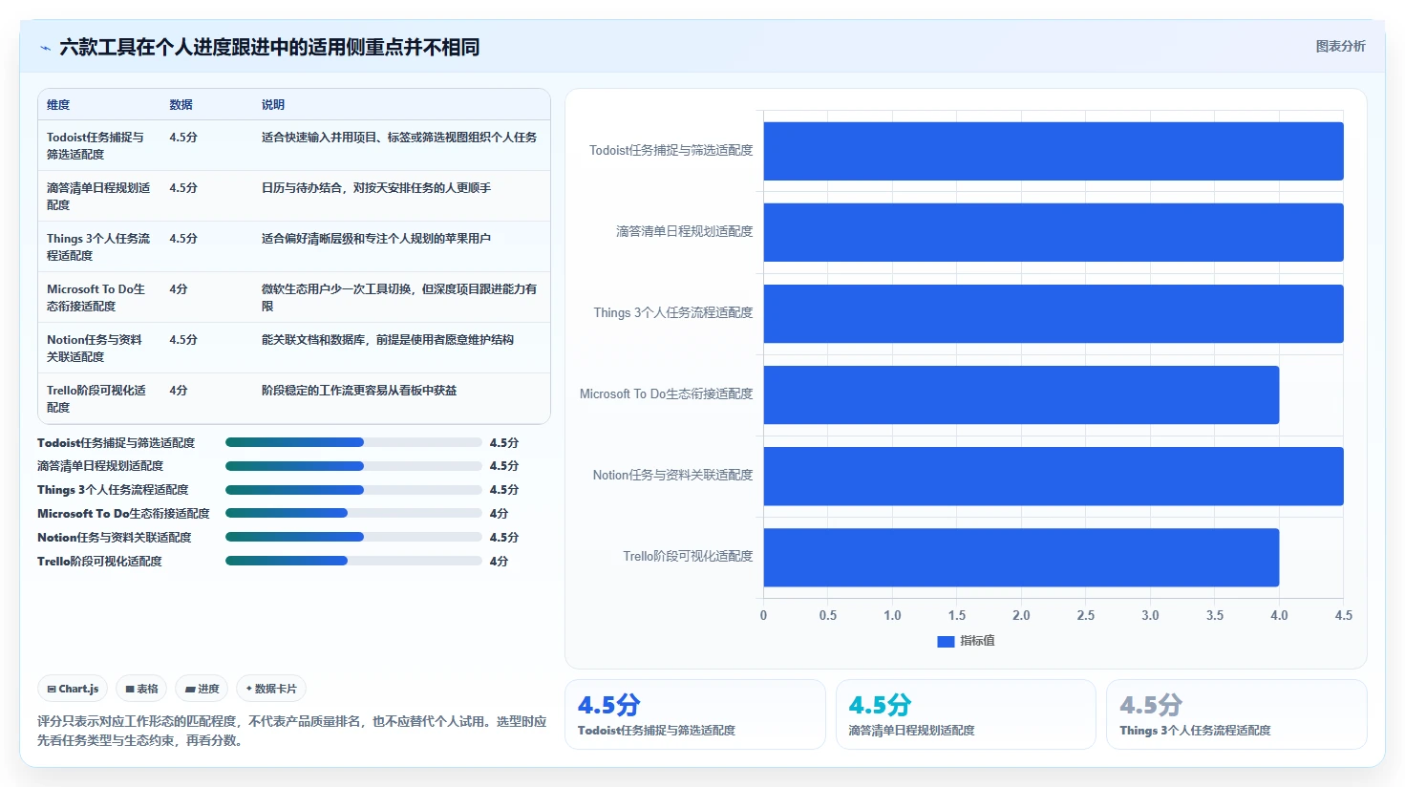Click the Microsoft To Do chart bar
Screen dimensions: 1405x787
pyautogui.click(x=1021, y=394)
